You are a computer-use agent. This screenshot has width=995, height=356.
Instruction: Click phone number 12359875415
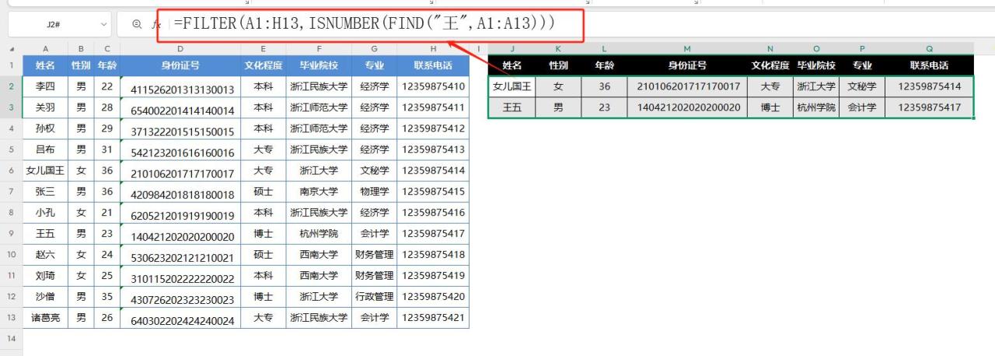tap(433, 191)
